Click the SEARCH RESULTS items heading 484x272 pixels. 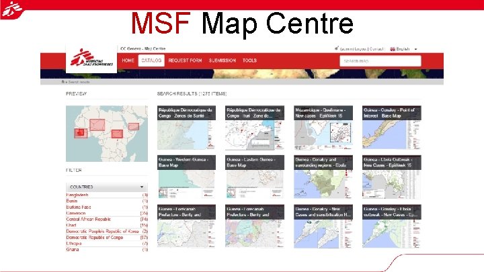192,93
